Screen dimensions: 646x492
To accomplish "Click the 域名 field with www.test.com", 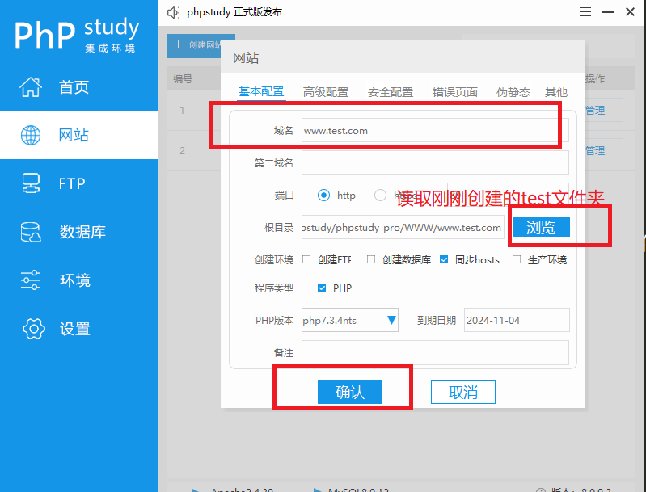I will point(435,131).
